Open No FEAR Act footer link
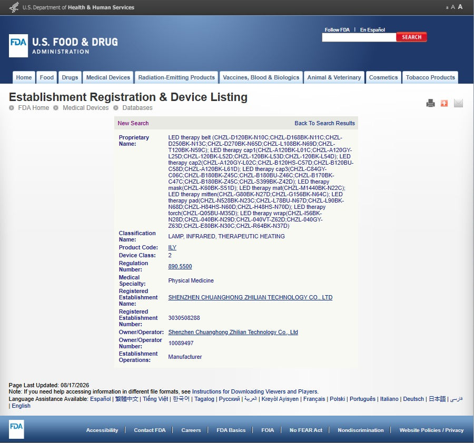Viewport: 474px width, 443px height. click(x=306, y=430)
